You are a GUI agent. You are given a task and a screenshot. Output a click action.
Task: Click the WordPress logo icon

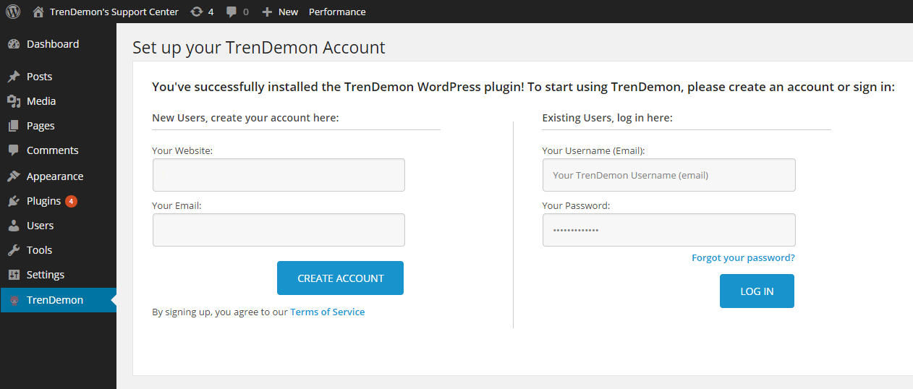click(13, 12)
